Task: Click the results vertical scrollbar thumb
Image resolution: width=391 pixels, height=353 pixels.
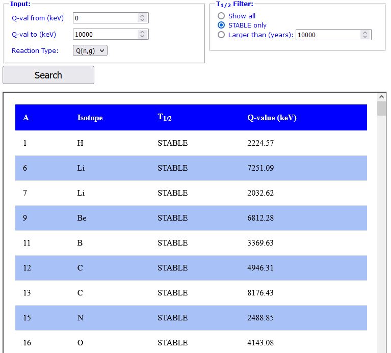Action: click(382, 109)
